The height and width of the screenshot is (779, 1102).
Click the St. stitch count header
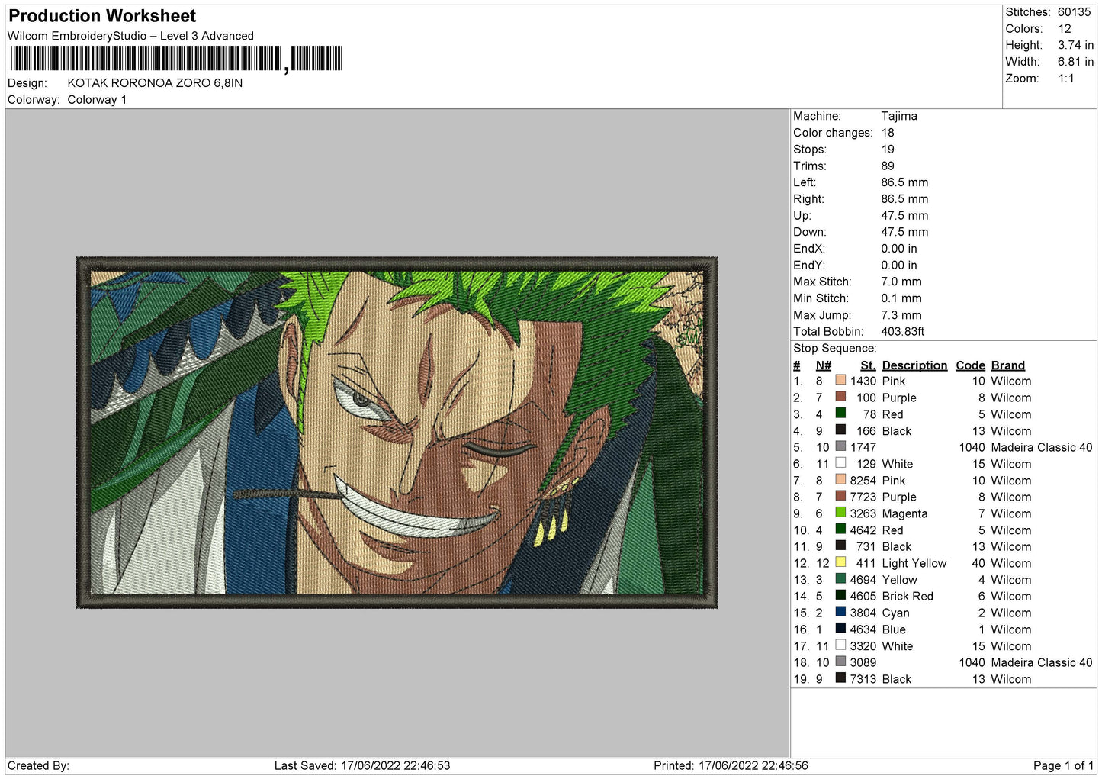[x=867, y=365]
